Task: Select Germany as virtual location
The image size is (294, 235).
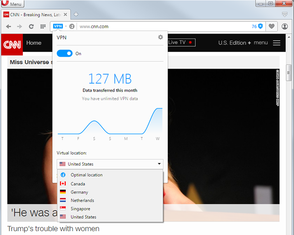Action: pyautogui.click(x=110, y=192)
